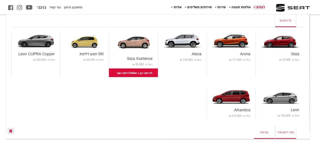Open the Facebook page icon
Screen dimensions: 320x147
pyautogui.click(x=11, y=8)
